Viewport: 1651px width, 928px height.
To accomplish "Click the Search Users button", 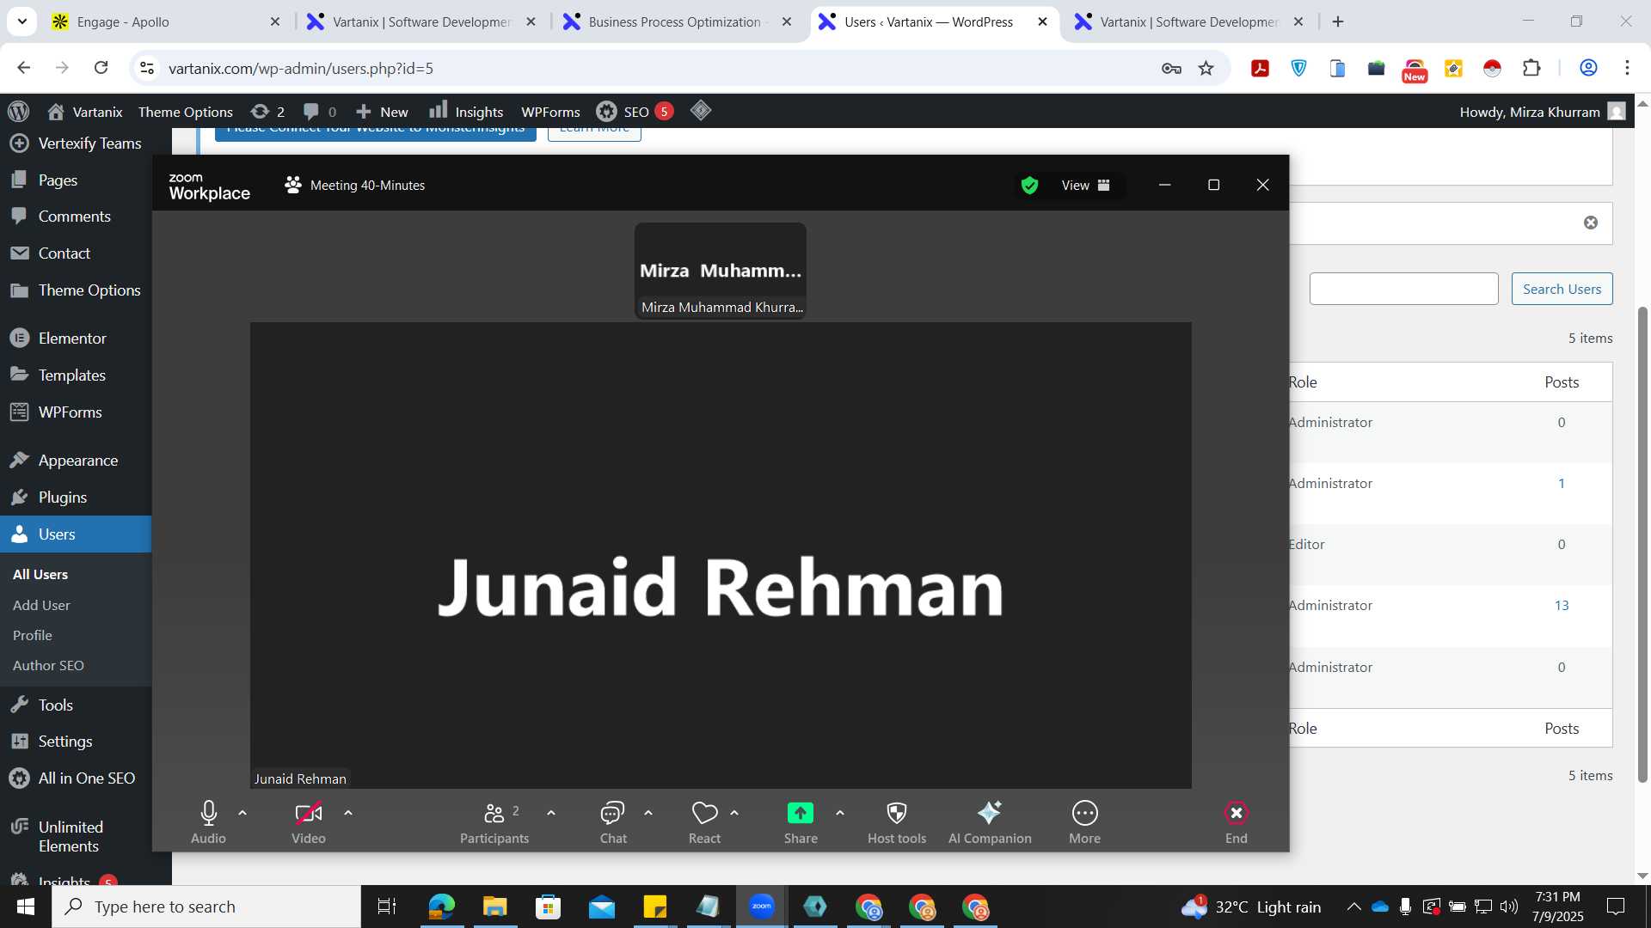I will pos(1562,290).
